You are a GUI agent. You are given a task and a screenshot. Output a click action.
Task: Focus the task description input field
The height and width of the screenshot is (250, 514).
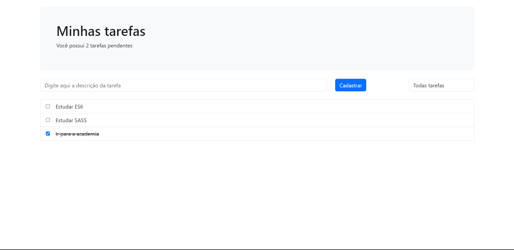click(183, 85)
